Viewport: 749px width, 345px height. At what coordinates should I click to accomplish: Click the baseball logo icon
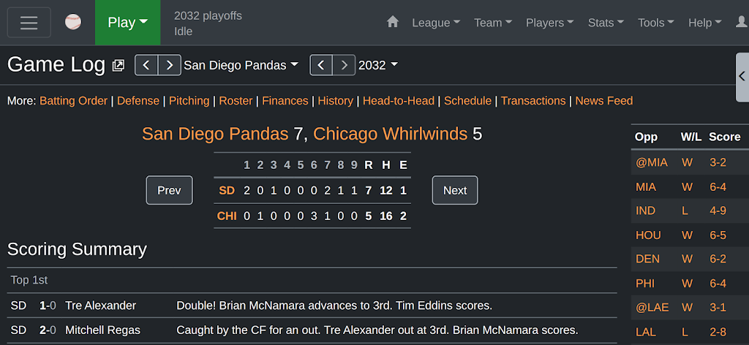click(x=73, y=22)
